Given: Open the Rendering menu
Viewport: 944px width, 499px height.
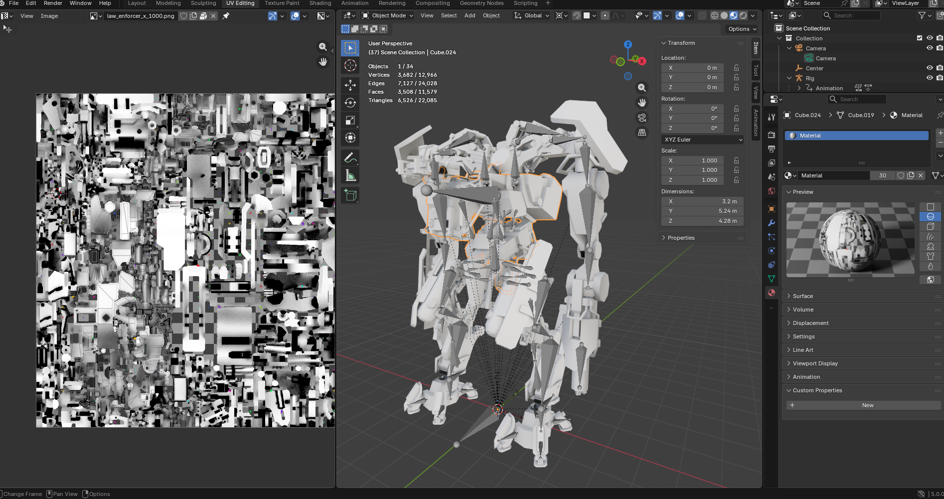Looking at the screenshot, I should point(392,3).
